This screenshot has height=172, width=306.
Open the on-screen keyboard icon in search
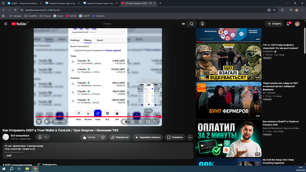(x=183, y=24)
